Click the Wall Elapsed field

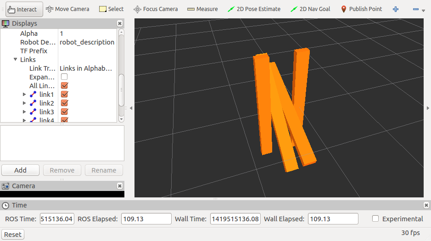point(333,219)
